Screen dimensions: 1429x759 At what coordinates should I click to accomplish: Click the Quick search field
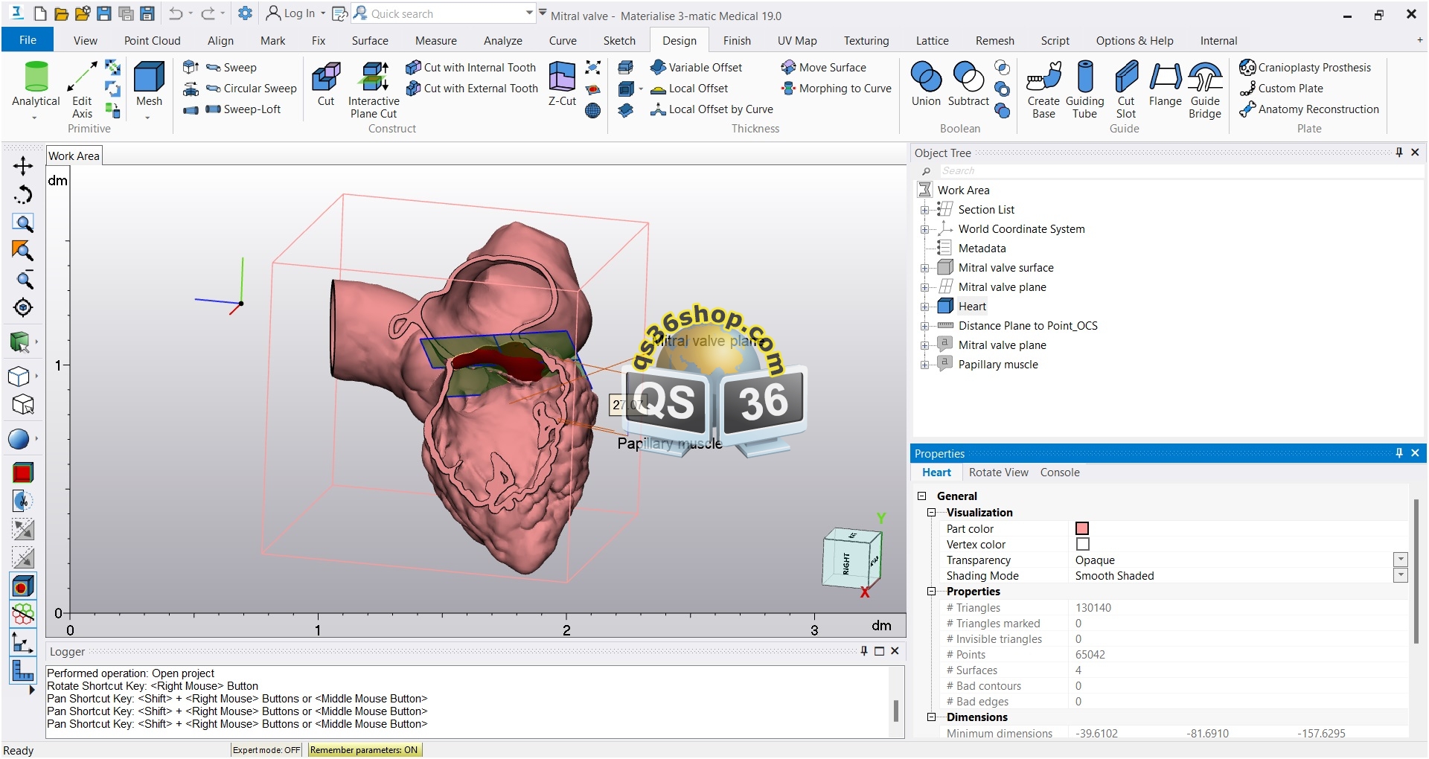point(444,13)
